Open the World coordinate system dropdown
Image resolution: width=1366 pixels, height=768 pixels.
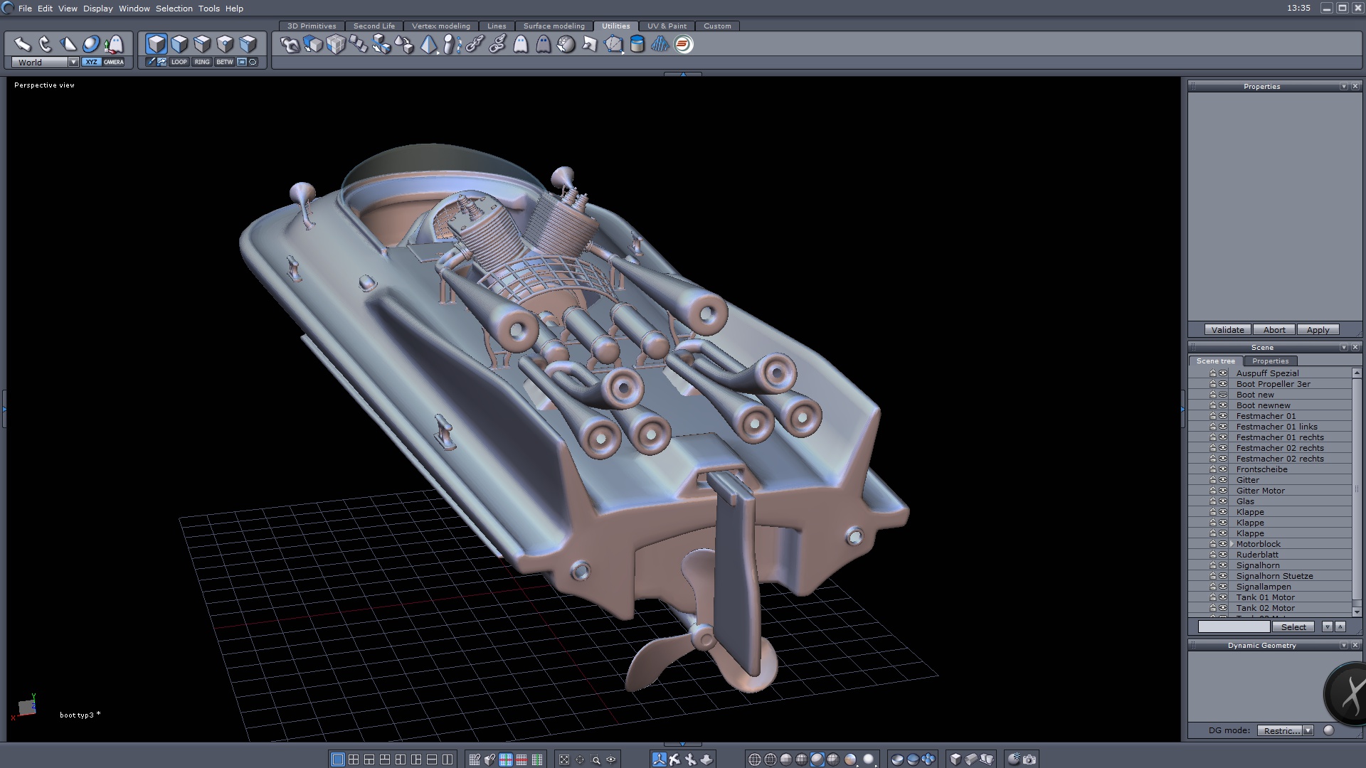click(73, 63)
